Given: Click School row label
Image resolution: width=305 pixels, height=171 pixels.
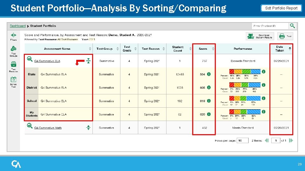Looking at the screenshot, I should tap(31, 101).
